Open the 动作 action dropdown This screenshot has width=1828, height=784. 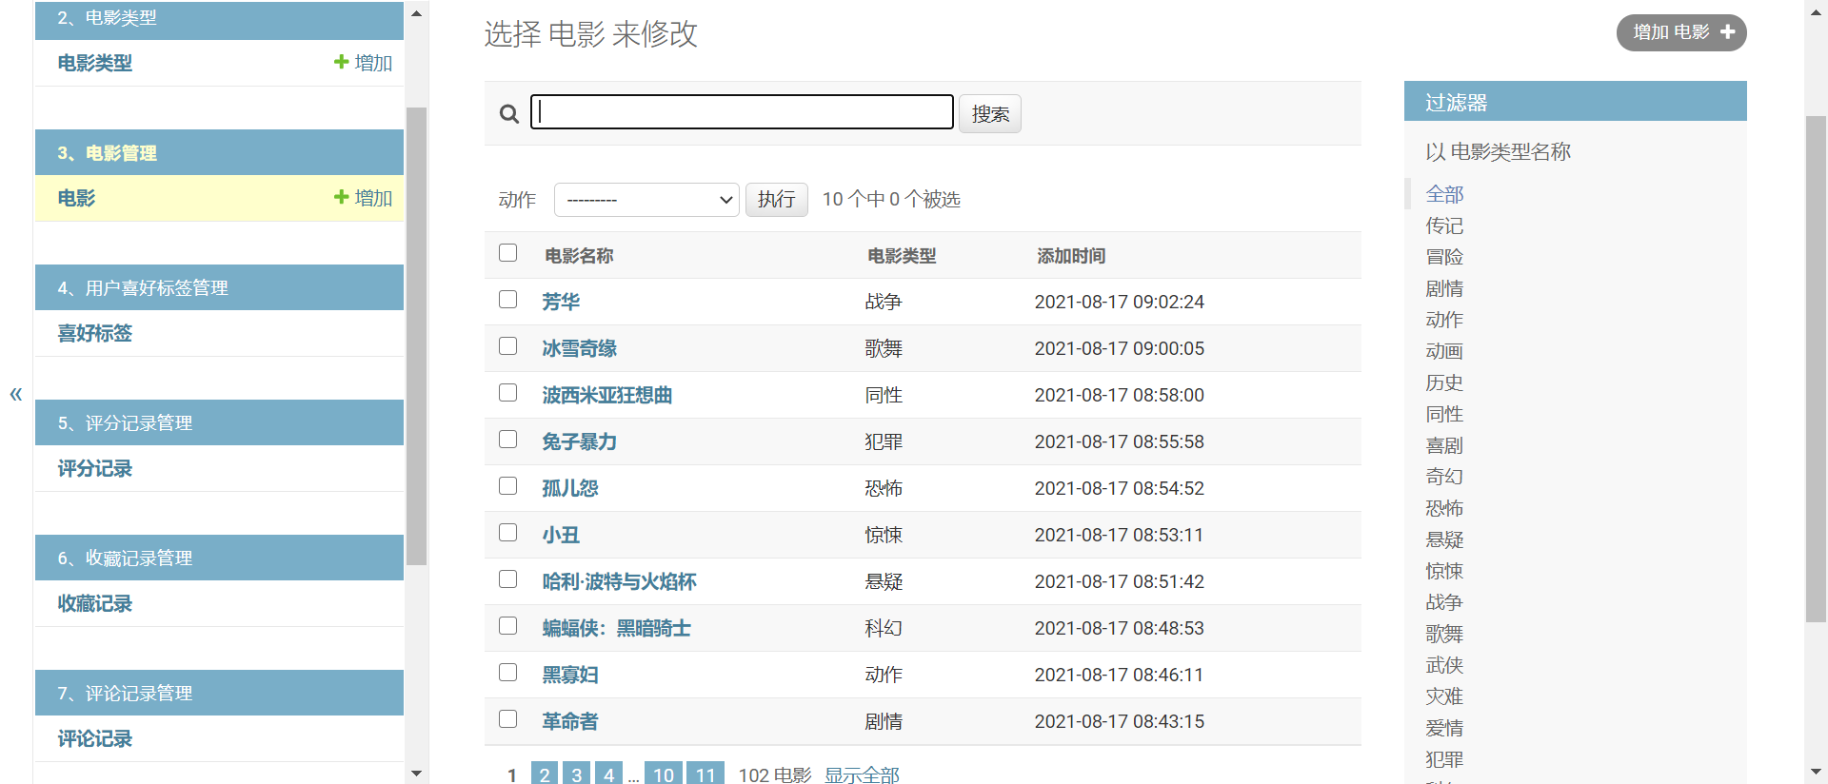point(646,200)
